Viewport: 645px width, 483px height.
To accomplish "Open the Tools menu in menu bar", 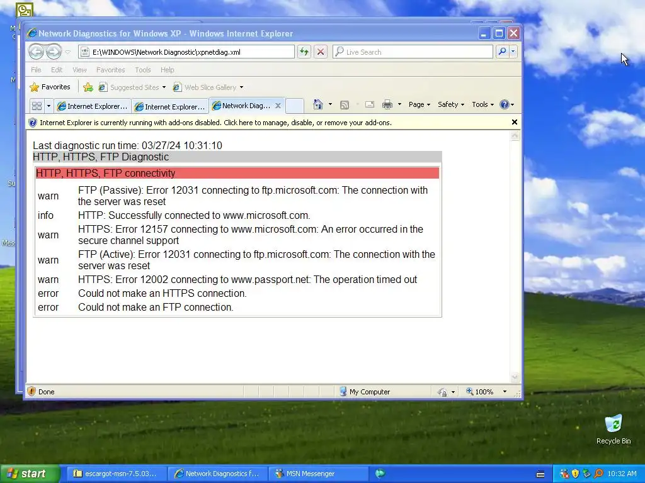I will click(143, 70).
